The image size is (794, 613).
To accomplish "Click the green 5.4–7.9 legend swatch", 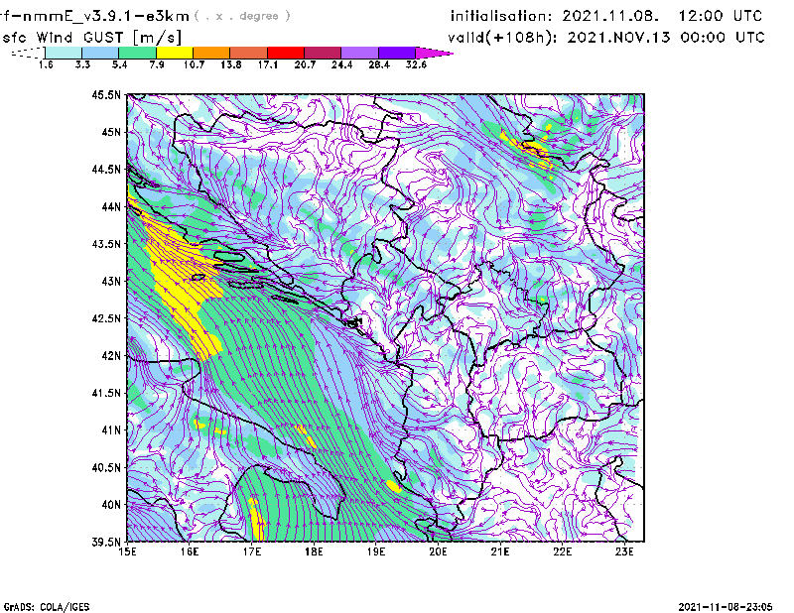I will 137,53.
